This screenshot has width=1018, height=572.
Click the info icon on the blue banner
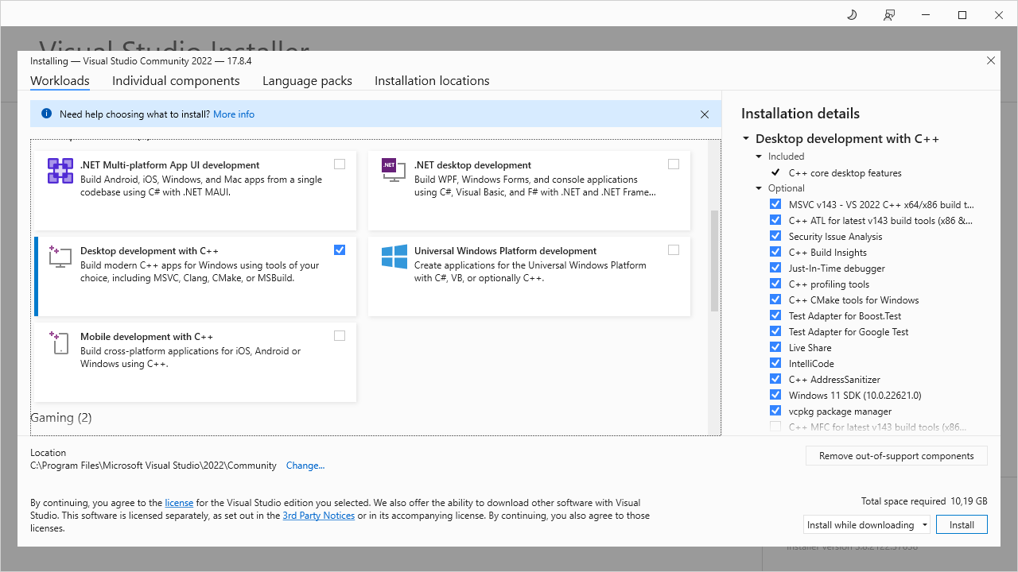[x=46, y=114]
